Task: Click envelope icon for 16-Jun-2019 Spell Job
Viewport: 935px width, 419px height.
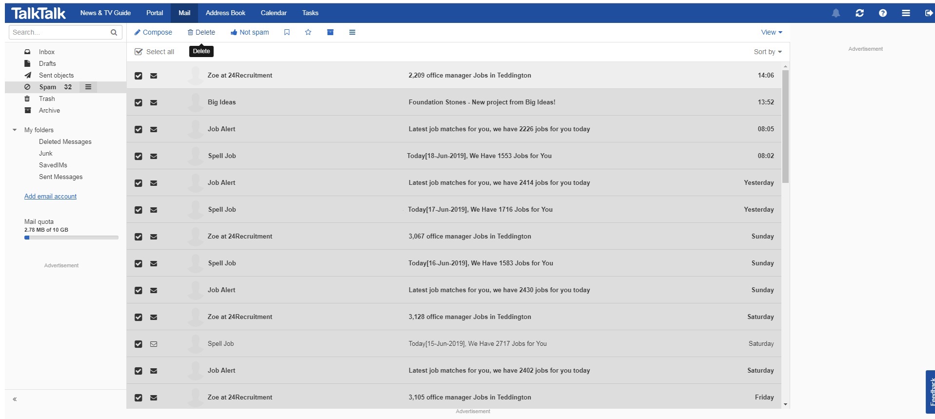Action: (154, 263)
